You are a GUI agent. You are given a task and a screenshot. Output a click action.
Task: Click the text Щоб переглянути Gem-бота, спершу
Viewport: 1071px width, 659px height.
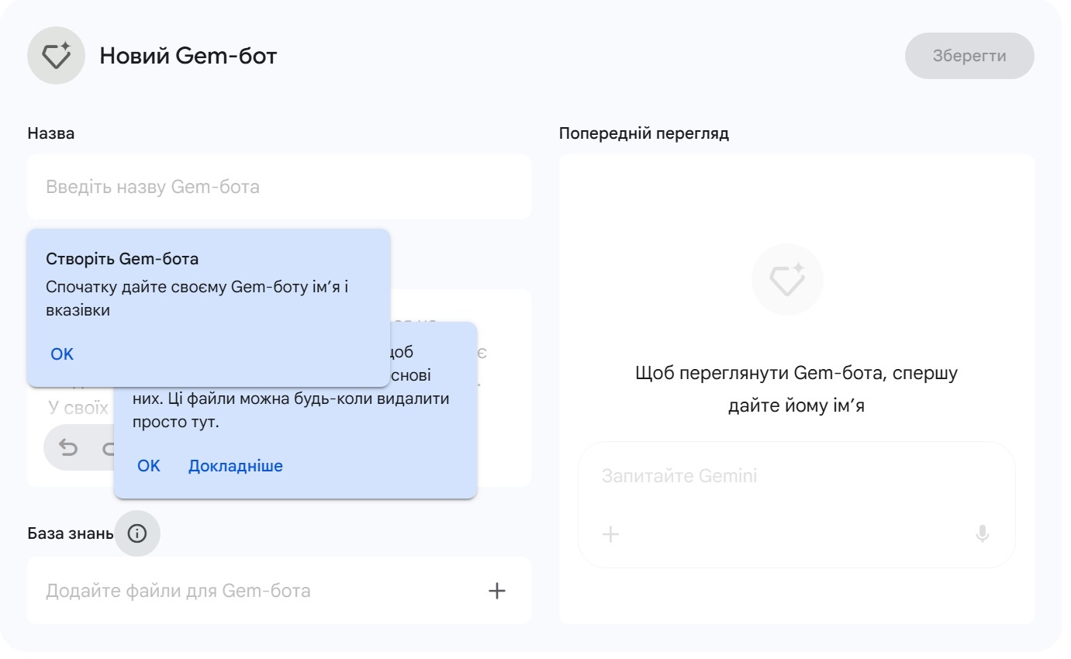click(x=796, y=374)
